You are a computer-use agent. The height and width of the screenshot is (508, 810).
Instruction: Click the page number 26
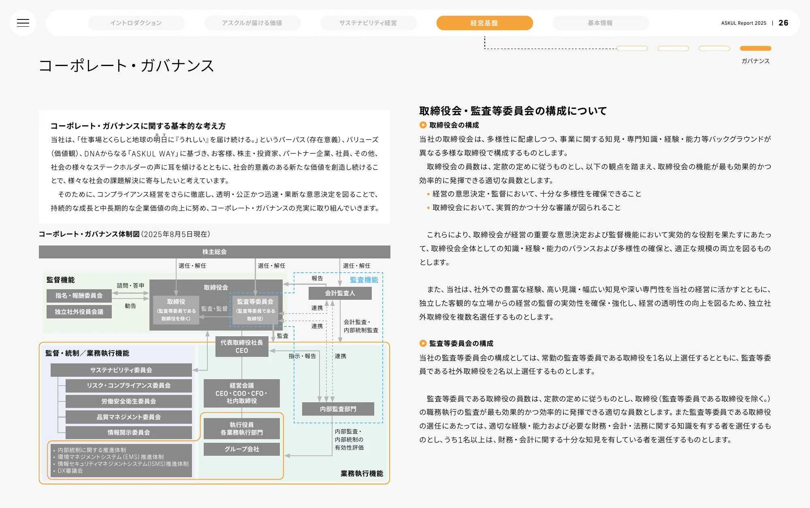(x=784, y=23)
